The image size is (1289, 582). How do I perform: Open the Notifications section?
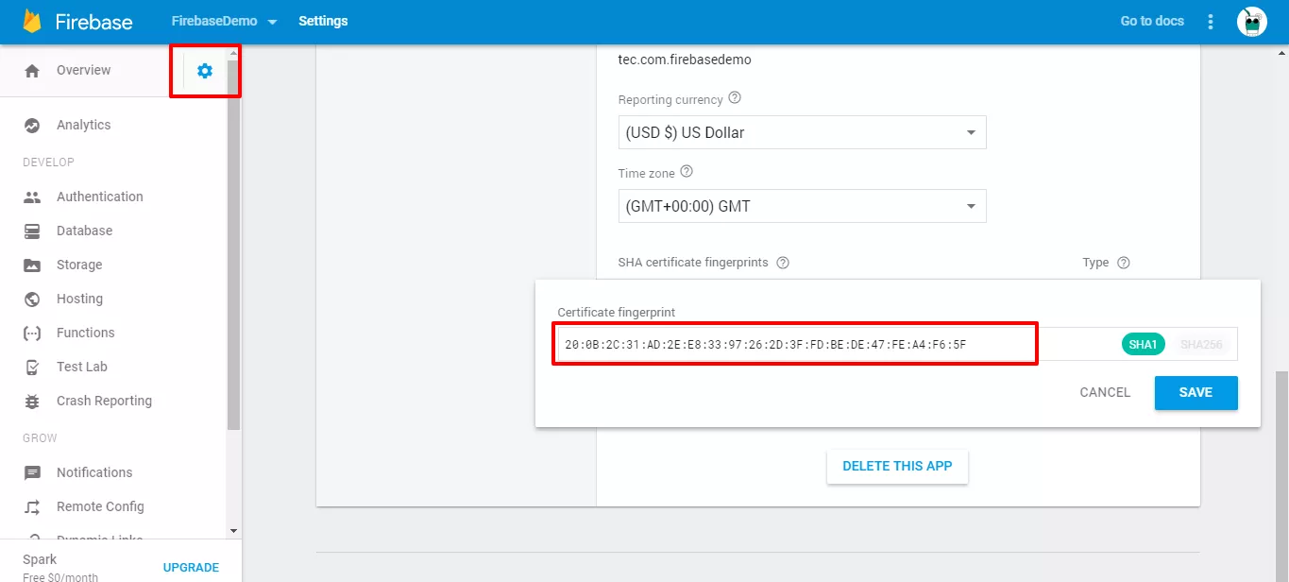[94, 472]
